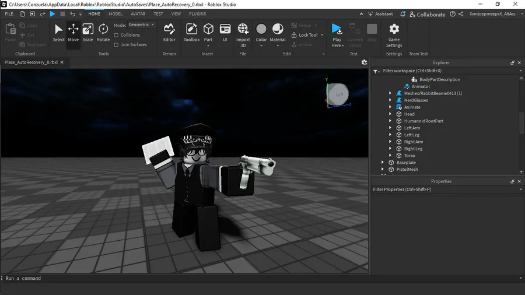Select the Select tool arrow

(58, 33)
